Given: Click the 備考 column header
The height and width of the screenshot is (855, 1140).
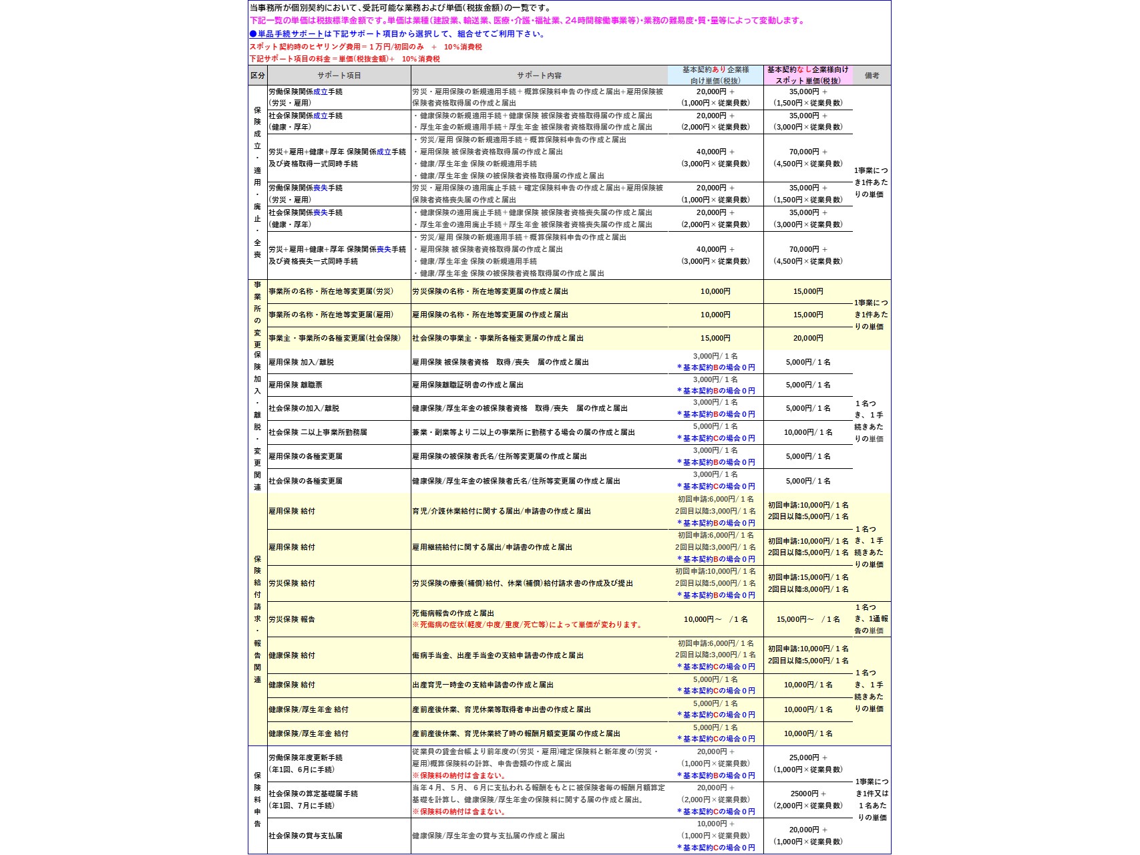Looking at the screenshot, I should click(872, 75).
